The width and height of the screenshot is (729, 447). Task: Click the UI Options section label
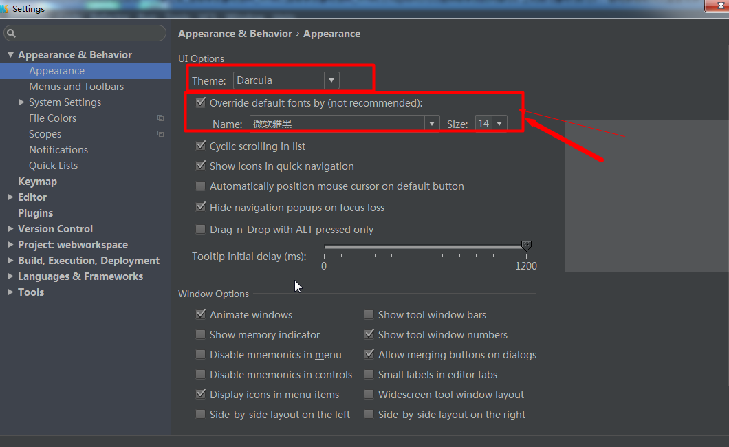click(201, 58)
